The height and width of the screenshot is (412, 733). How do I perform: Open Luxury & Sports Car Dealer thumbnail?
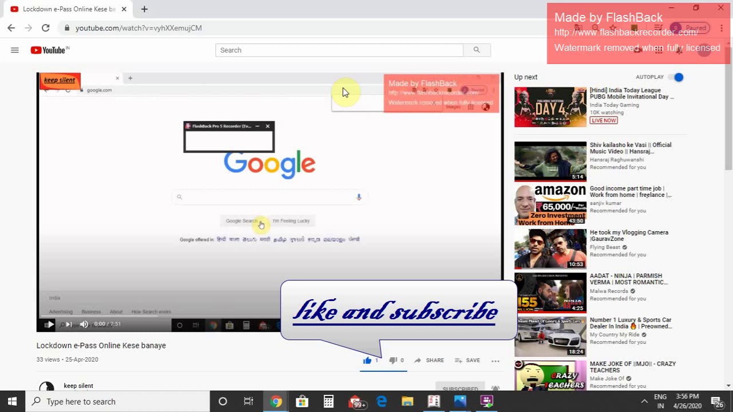click(550, 336)
